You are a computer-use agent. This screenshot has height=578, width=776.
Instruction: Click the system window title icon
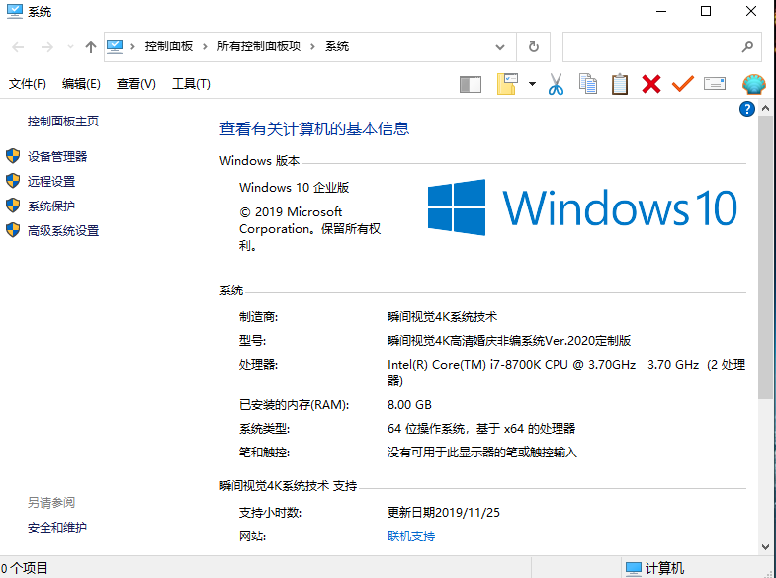[x=15, y=11]
